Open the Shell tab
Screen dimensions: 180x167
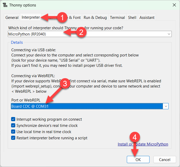click(x=132, y=18)
